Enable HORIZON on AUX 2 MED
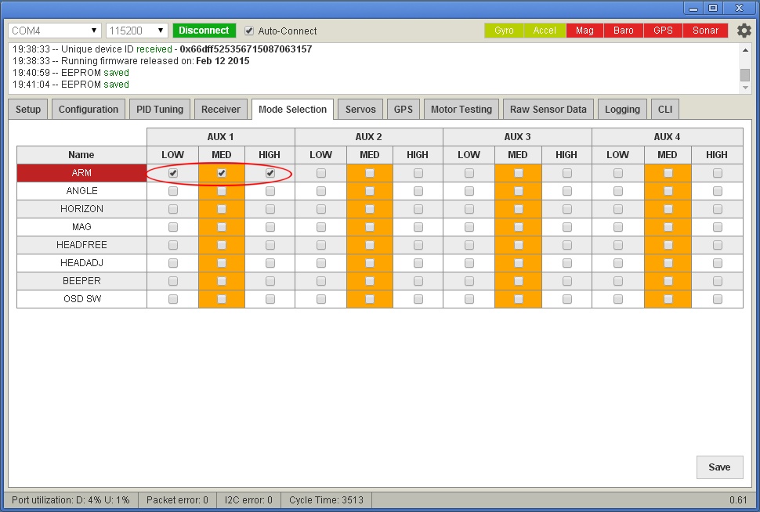Image resolution: width=760 pixels, height=512 pixels. pos(370,209)
